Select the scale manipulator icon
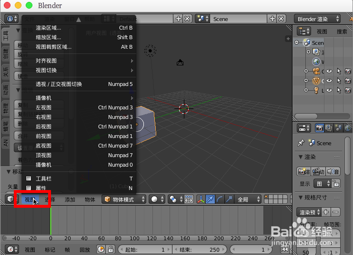353x255 pixels. coord(229,199)
